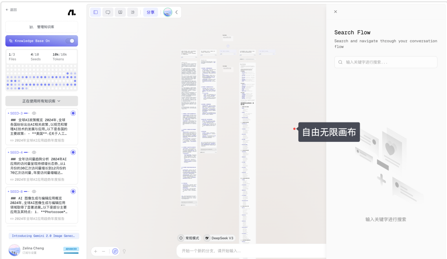The height and width of the screenshot is (259, 447).
Task: Open the 管理知识库 knowledge base manager
Action: [41, 26]
